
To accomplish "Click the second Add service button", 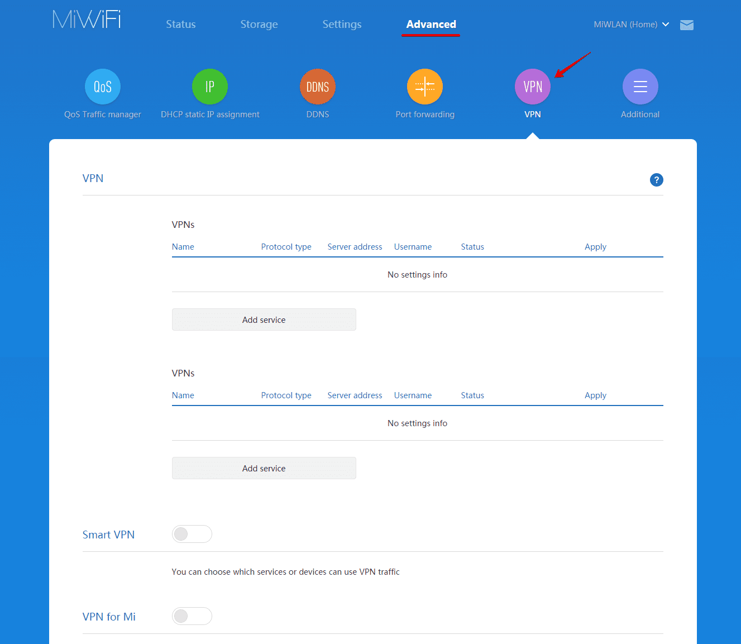I will click(x=264, y=468).
